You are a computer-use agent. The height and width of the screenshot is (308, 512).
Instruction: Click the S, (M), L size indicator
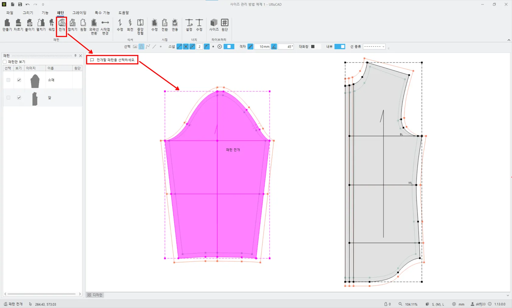click(435, 304)
